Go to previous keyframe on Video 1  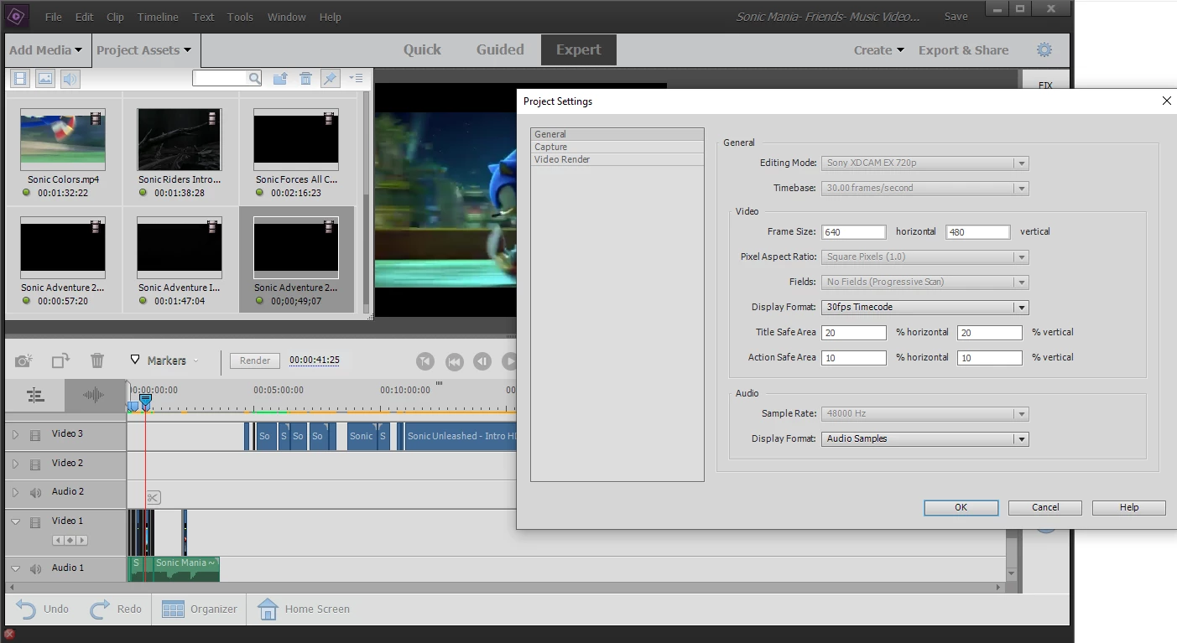[x=58, y=540]
